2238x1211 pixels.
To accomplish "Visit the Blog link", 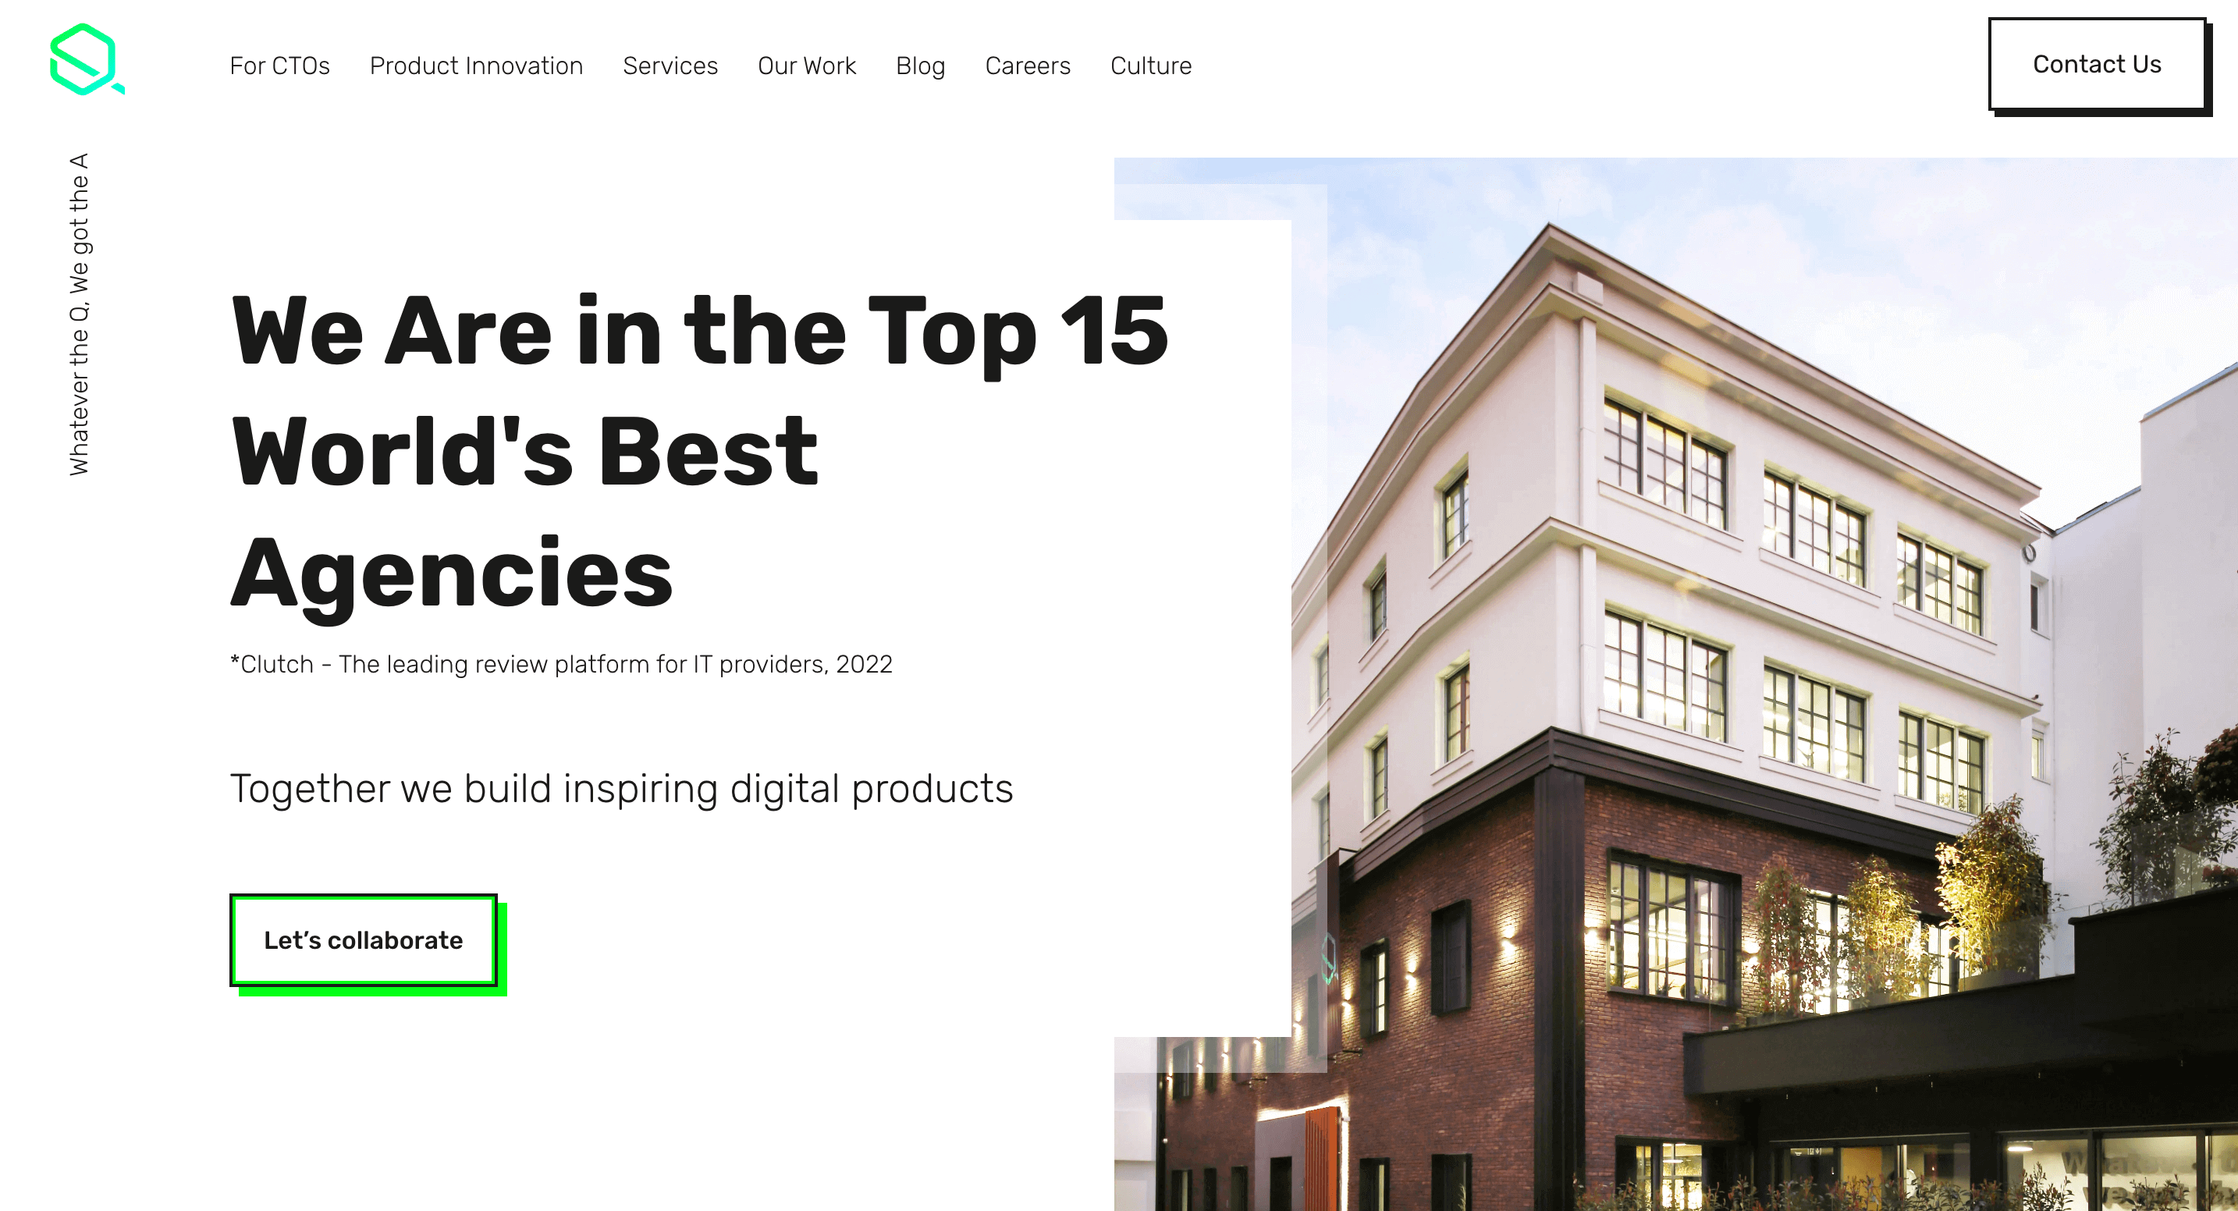I will (920, 66).
